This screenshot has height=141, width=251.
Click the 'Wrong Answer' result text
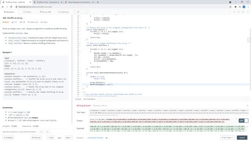[x=84, y=106]
